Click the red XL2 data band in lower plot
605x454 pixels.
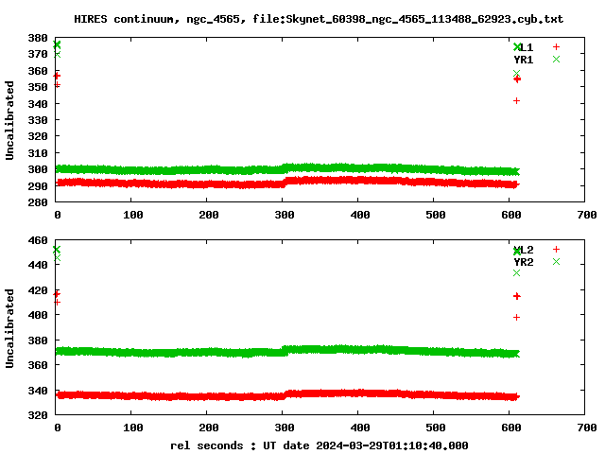[287, 394]
